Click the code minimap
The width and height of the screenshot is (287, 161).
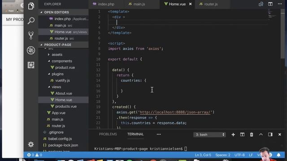click(x=272, y=14)
